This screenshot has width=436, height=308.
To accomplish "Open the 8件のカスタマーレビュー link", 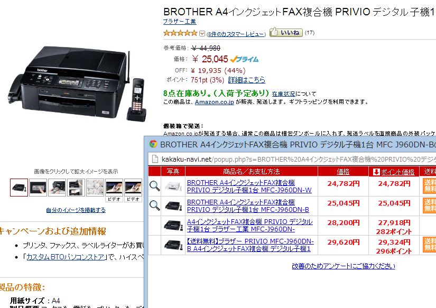I will coord(236,34).
